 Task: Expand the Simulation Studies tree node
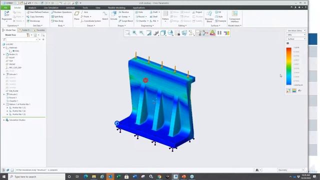pos(4,120)
